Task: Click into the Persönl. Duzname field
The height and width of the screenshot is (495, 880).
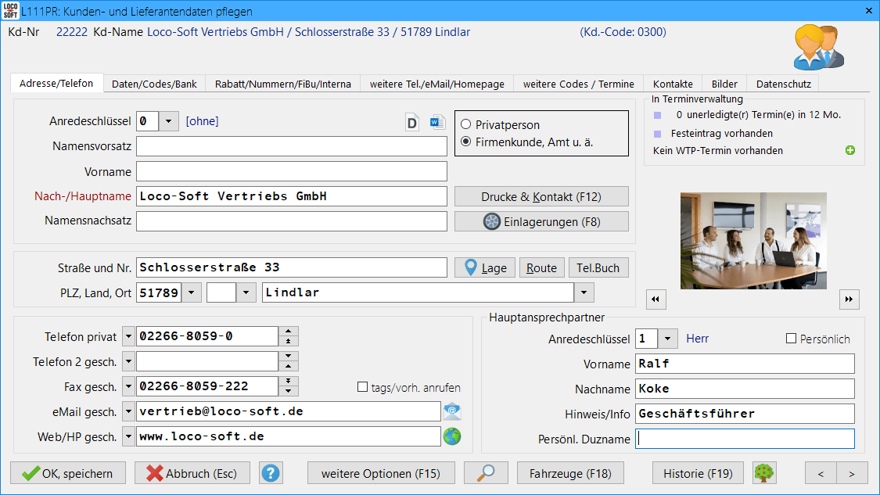Action: point(745,439)
